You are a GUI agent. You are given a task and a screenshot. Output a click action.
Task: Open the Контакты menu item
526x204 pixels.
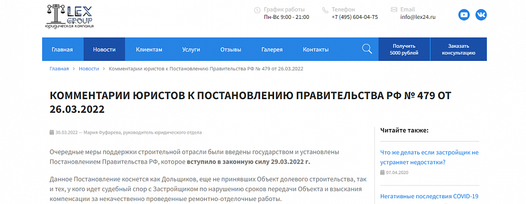[316, 49]
